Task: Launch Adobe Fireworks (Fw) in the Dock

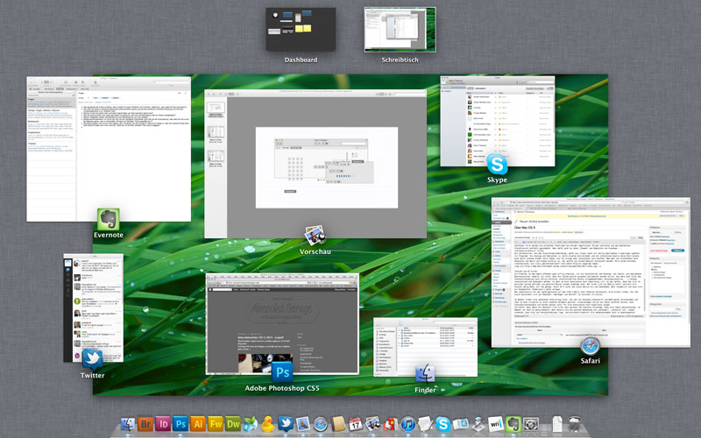Action: click(216, 424)
